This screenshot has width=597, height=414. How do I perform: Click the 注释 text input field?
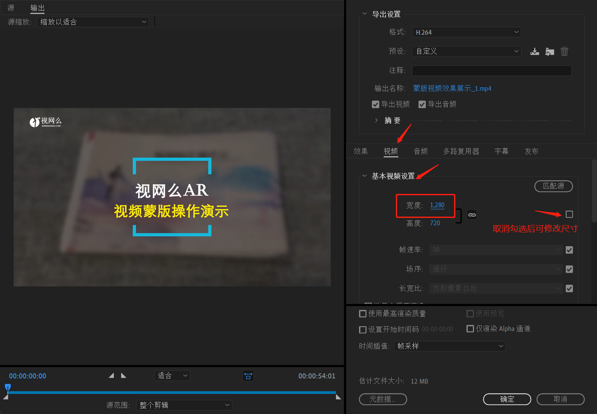point(492,71)
